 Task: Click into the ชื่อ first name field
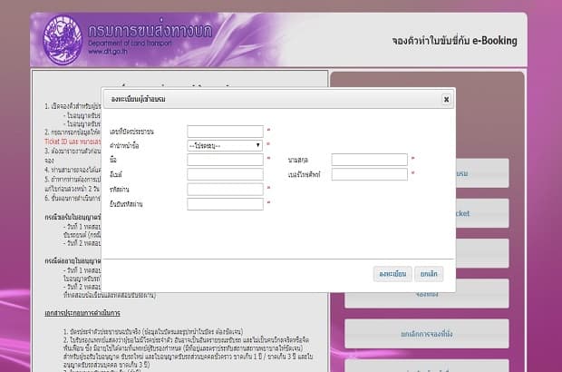225,160
